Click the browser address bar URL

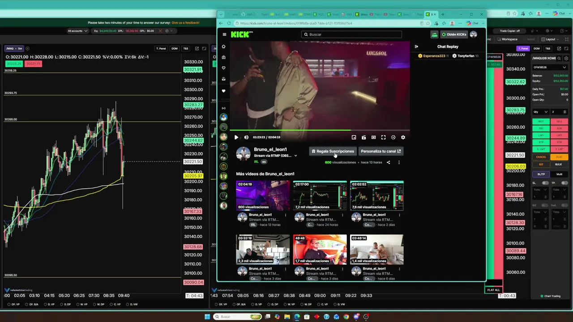[x=296, y=23]
